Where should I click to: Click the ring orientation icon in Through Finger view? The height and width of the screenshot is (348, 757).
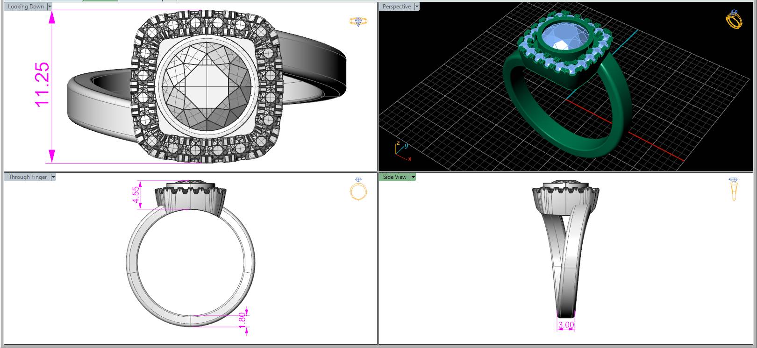358,189
